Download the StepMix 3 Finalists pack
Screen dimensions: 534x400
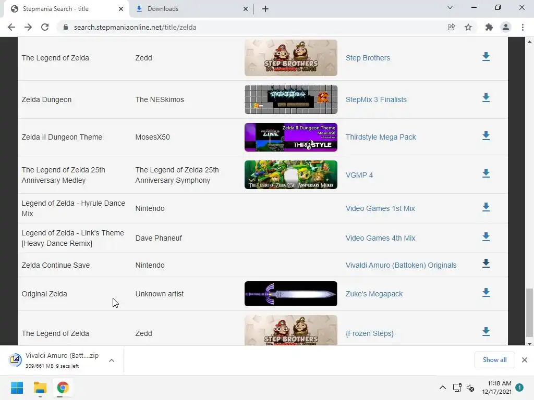486,98
